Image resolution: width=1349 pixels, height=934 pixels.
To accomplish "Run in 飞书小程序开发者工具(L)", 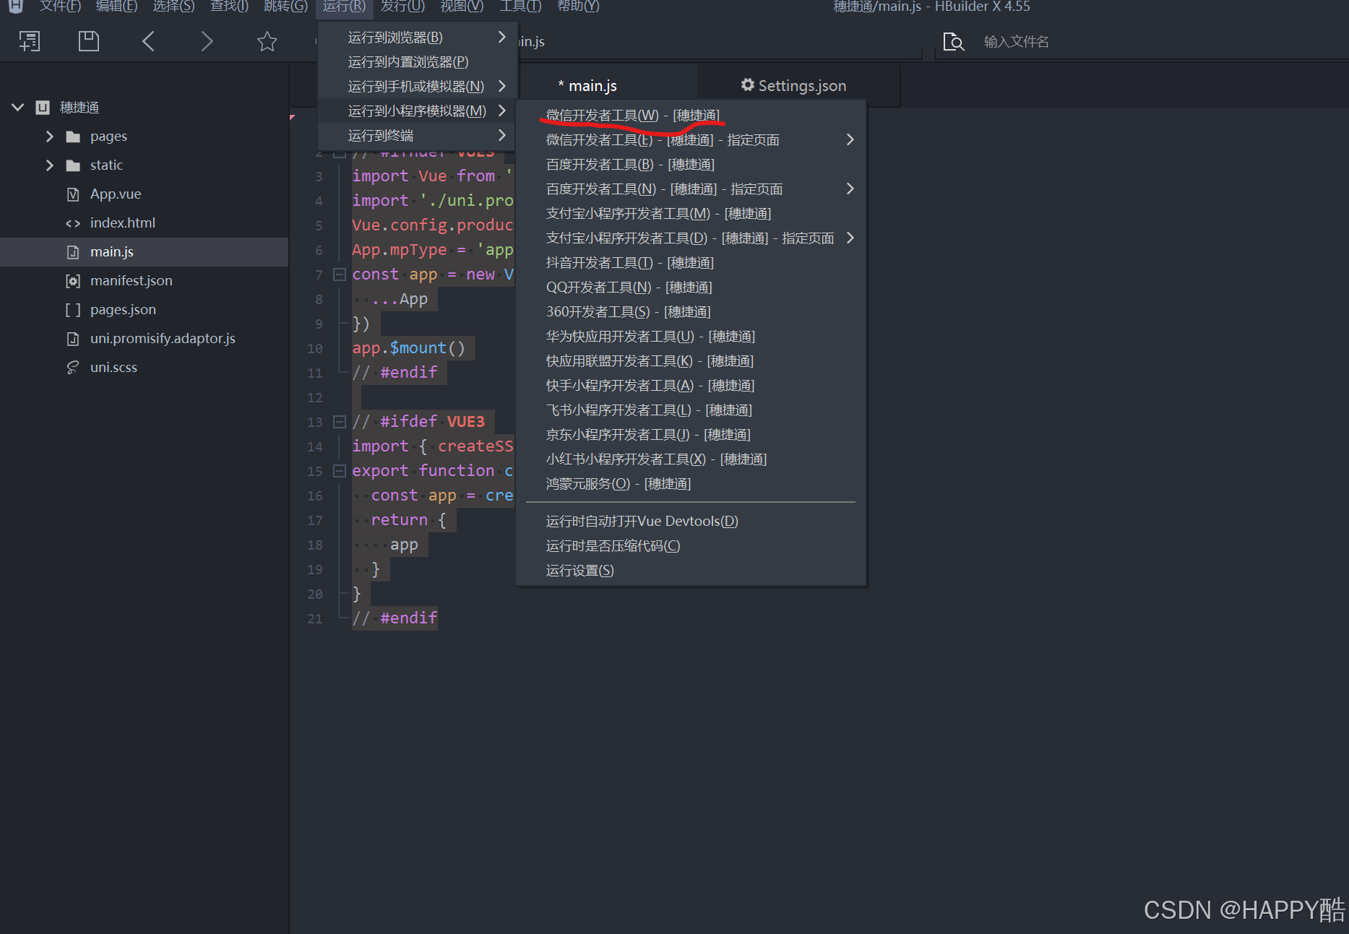I will (649, 410).
